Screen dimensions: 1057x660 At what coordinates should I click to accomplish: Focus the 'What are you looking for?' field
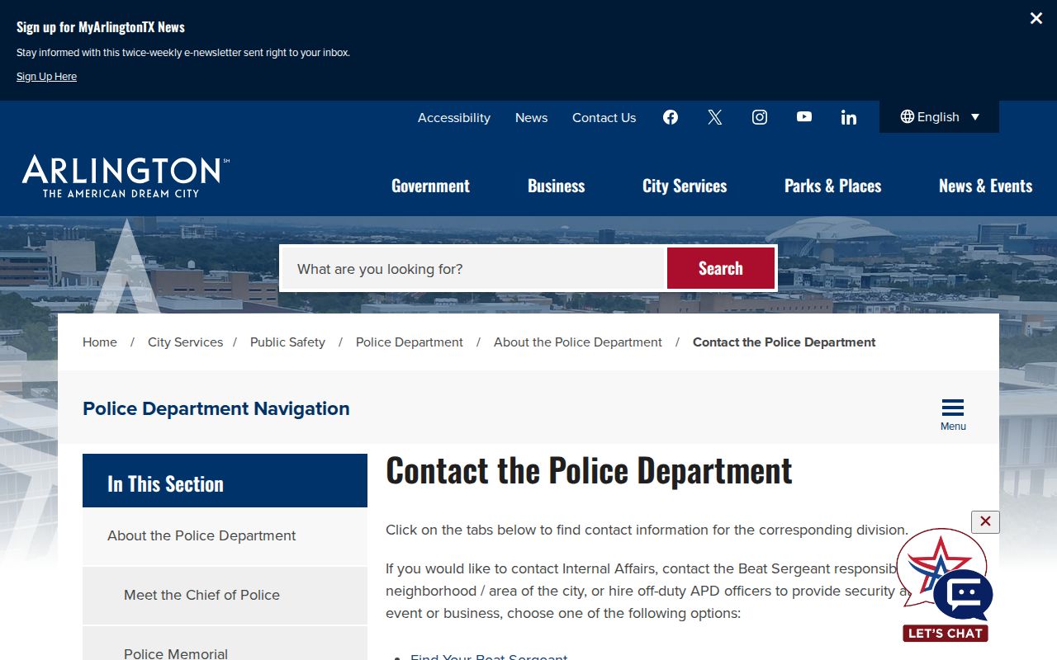pyautogui.click(x=474, y=268)
